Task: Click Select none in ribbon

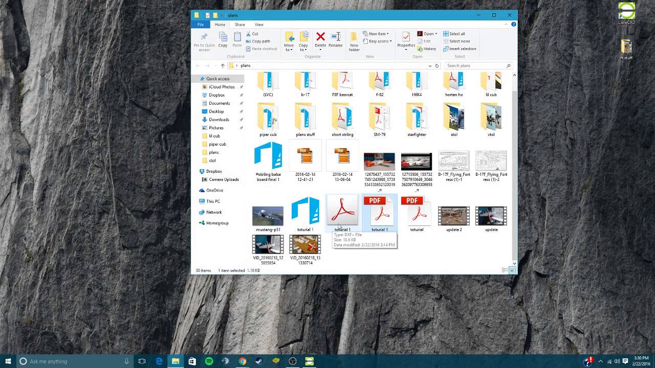Action: point(456,41)
